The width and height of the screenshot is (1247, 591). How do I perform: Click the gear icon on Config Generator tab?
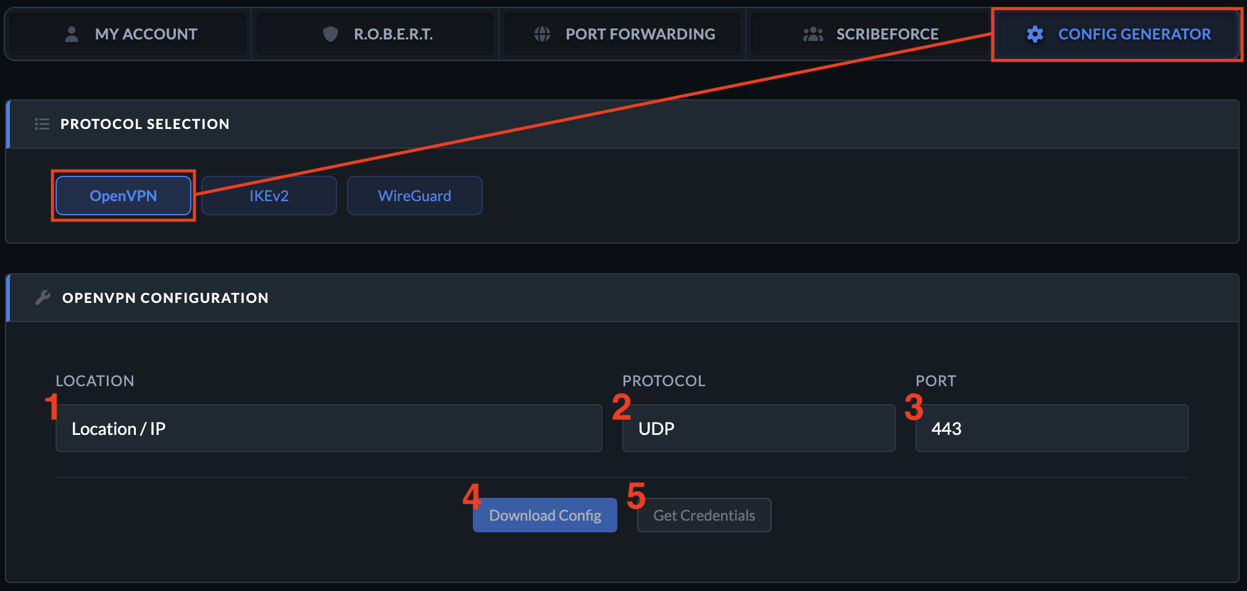[1035, 35]
